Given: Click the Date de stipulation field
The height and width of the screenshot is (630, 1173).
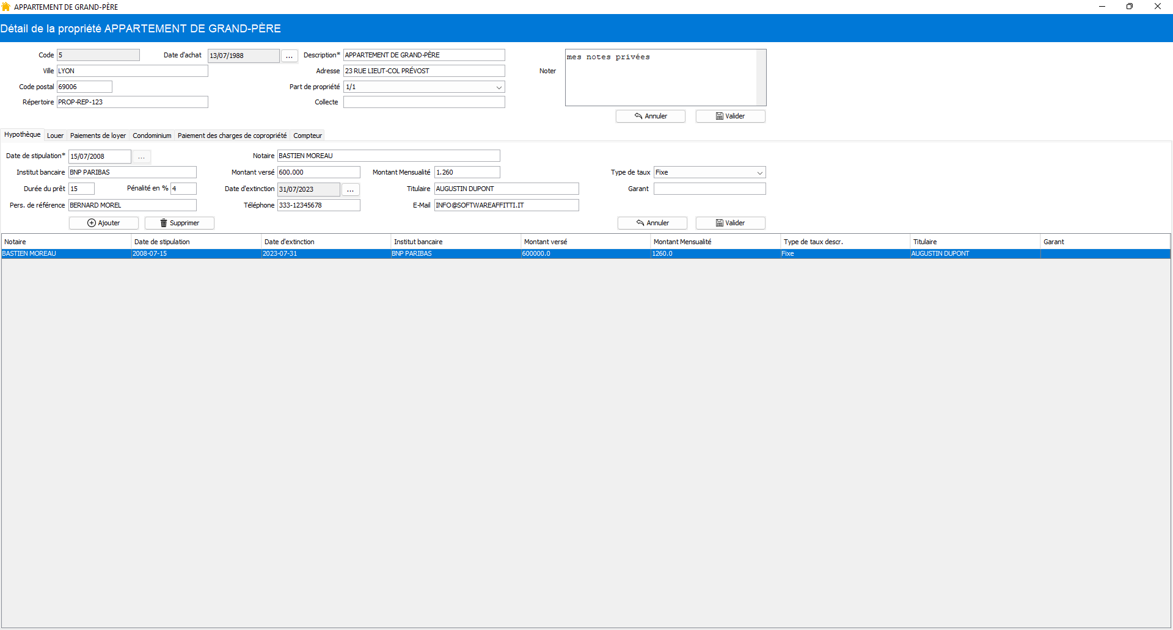Looking at the screenshot, I should [x=100, y=156].
